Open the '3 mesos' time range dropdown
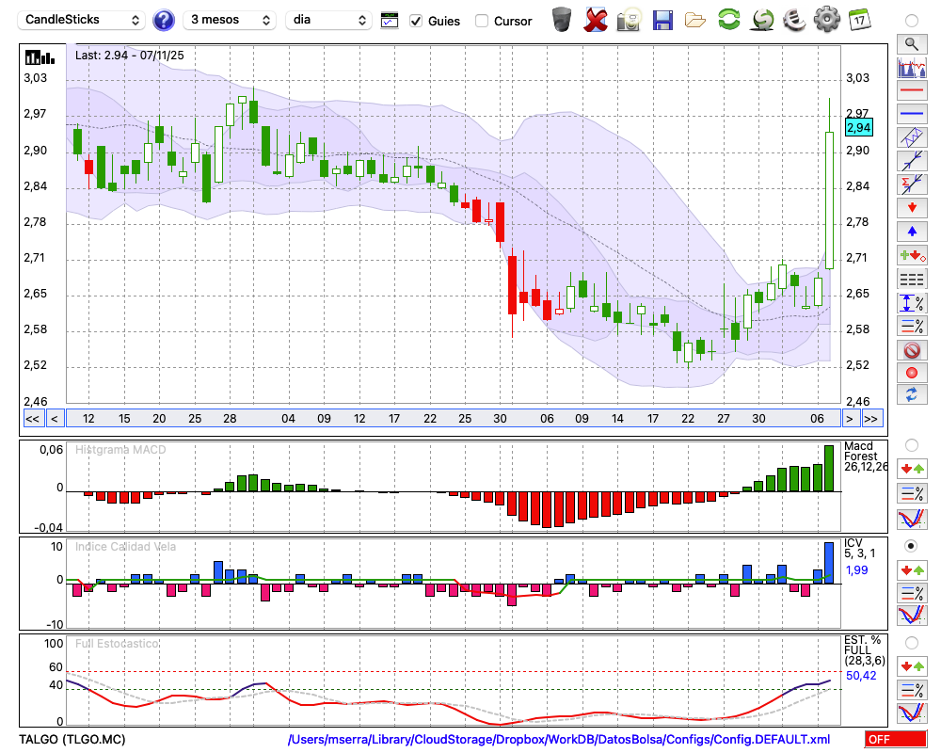Viewport: 941px width, 753px height. coord(229,20)
